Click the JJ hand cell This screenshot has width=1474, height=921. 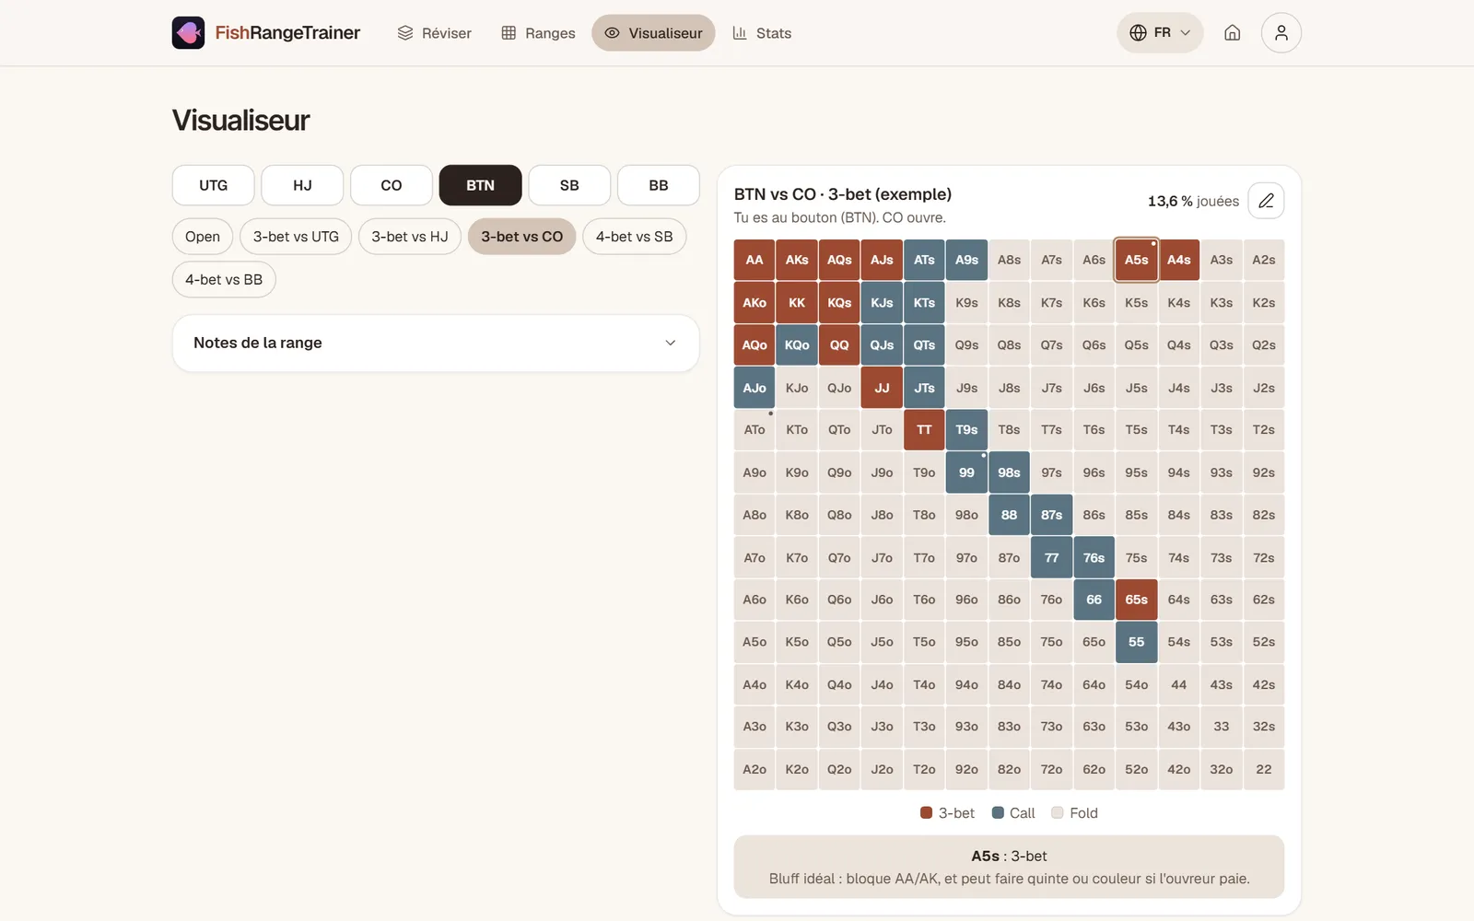pyautogui.click(x=882, y=388)
